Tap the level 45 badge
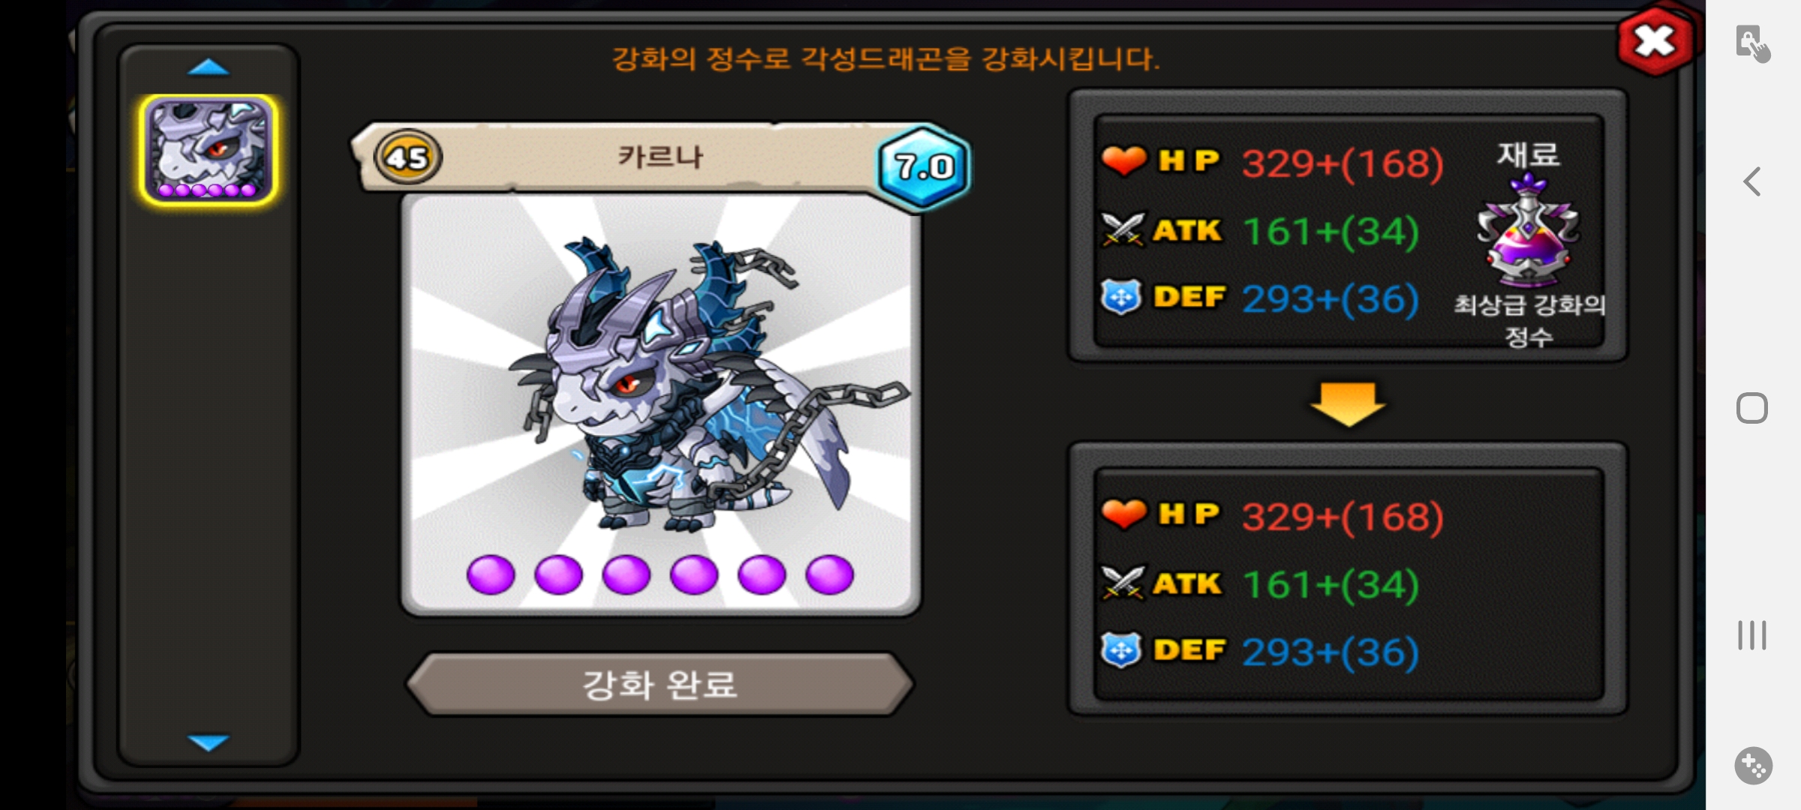The image size is (1801, 810). pos(407,157)
